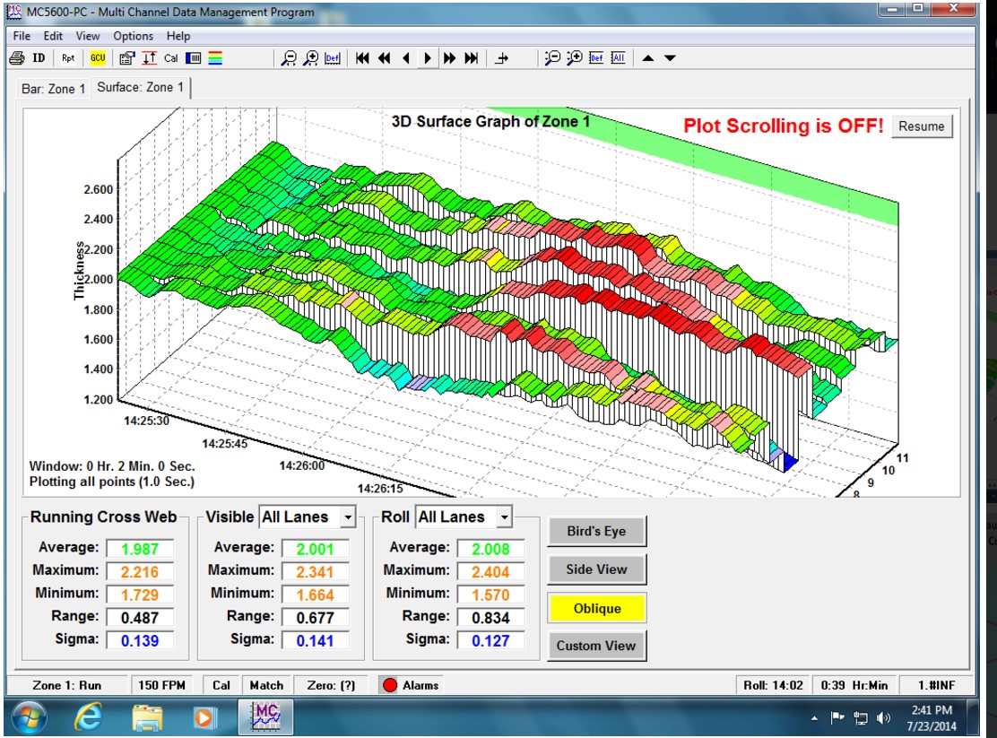Image resolution: width=997 pixels, height=738 pixels.
Task: Jump to end with skip-to-end icon
Action: tap(472, 58)
